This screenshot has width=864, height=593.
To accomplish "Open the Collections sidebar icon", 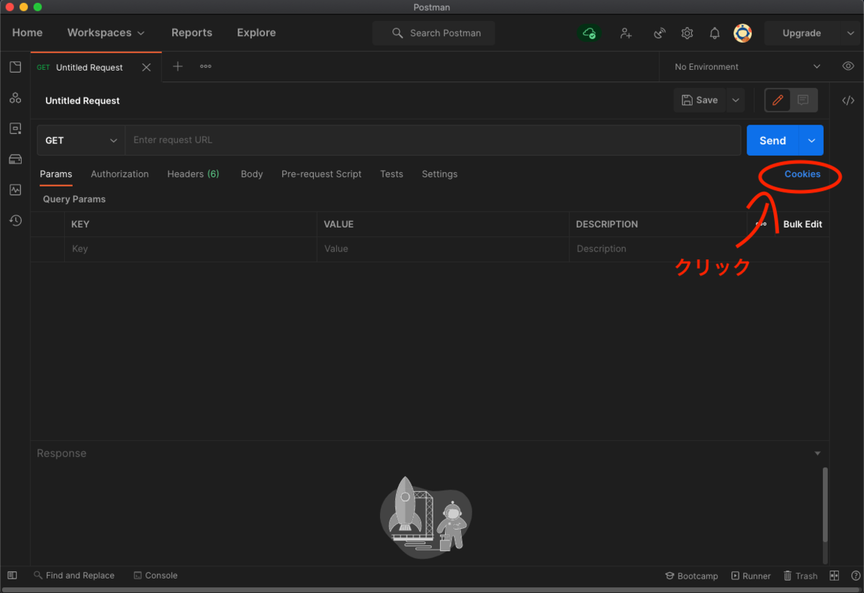I will click(15, 67).
